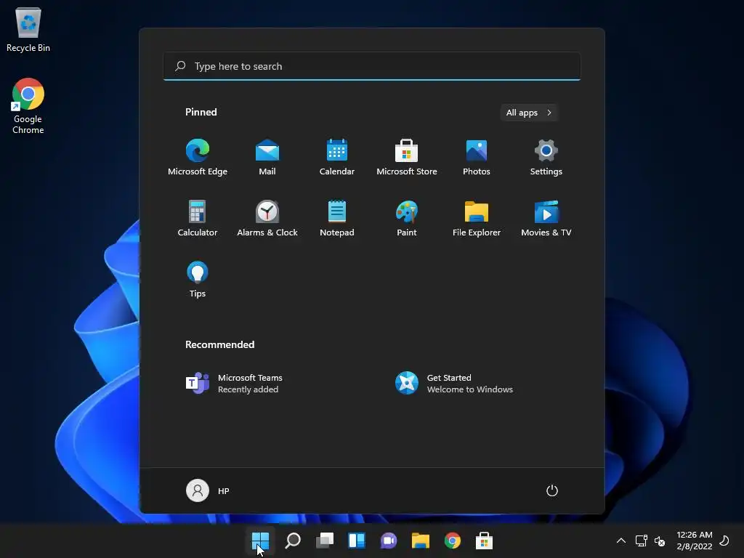The image size is (744, 558).
Task: Open File Explorer in pinned apps
Action: click(x=477, y=218)
